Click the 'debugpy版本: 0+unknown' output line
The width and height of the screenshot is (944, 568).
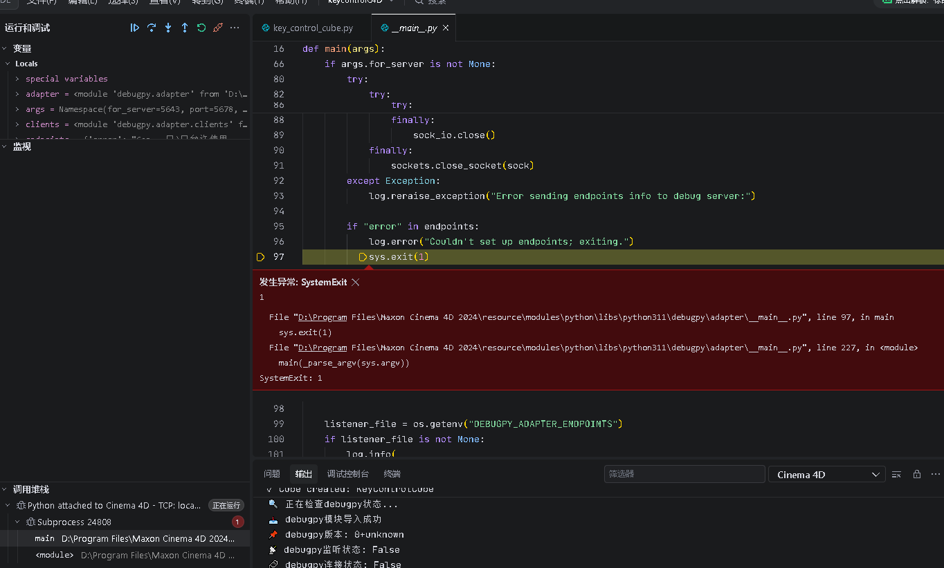[x=345, y=535]
